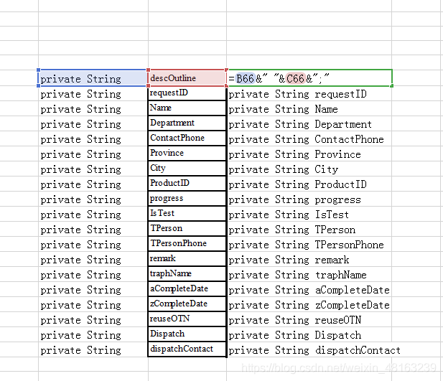Select the bordered cell reading TPersonPhone
This screenshot has width=443, height=381.
click(x=187, y=244)
